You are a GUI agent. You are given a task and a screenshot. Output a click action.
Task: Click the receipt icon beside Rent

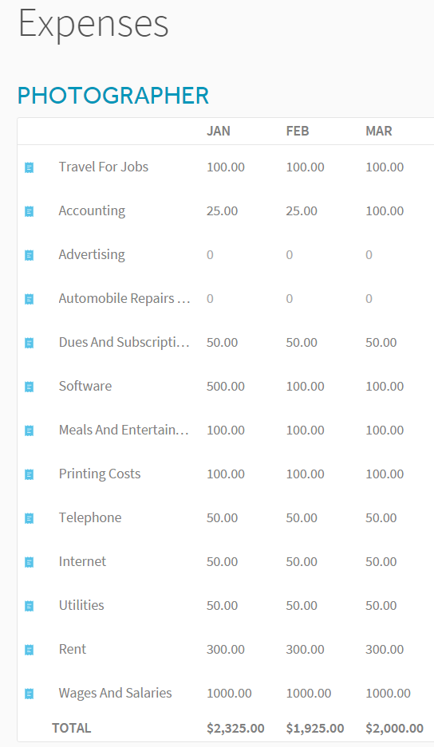pyautogui.click(x=29, y=649)
